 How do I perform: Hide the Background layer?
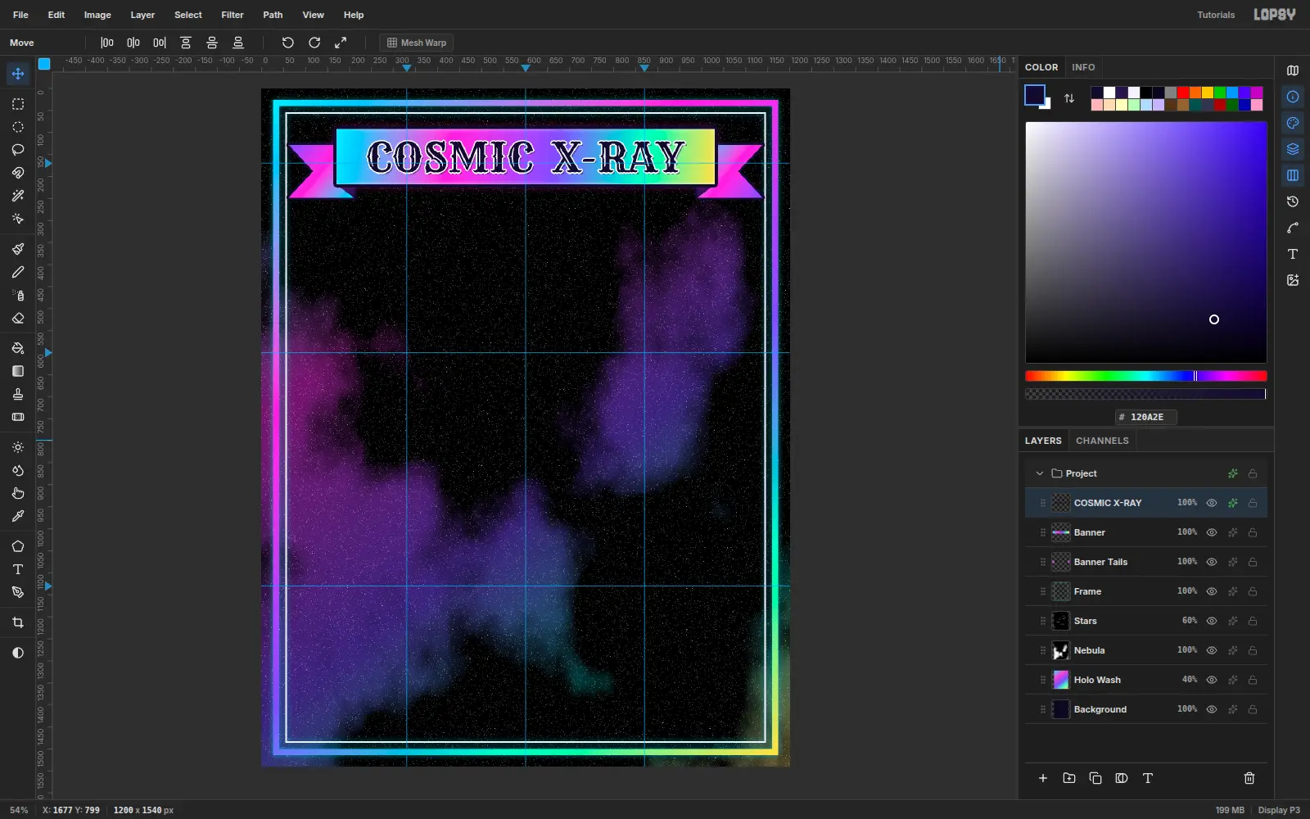click(x=1212, y=709)
